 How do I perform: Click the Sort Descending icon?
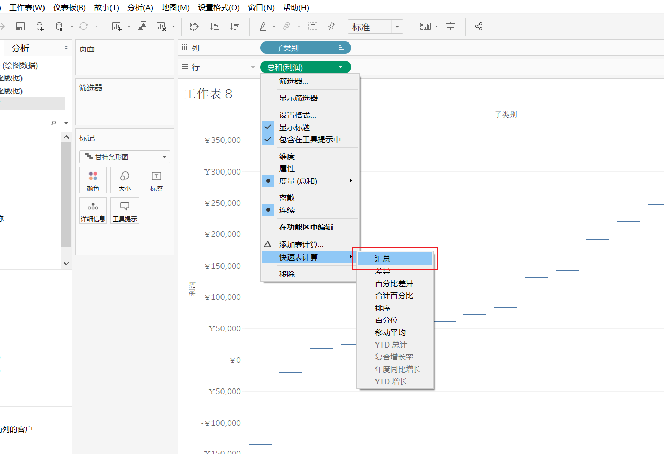235,26
